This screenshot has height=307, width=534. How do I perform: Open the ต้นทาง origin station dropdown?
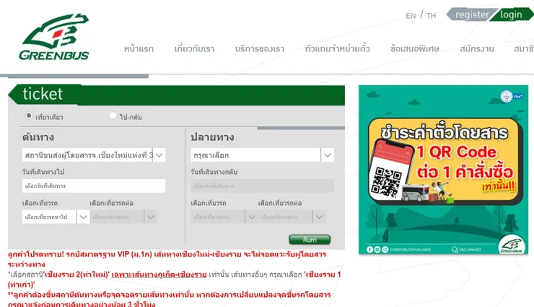click(x=94, y=155)
